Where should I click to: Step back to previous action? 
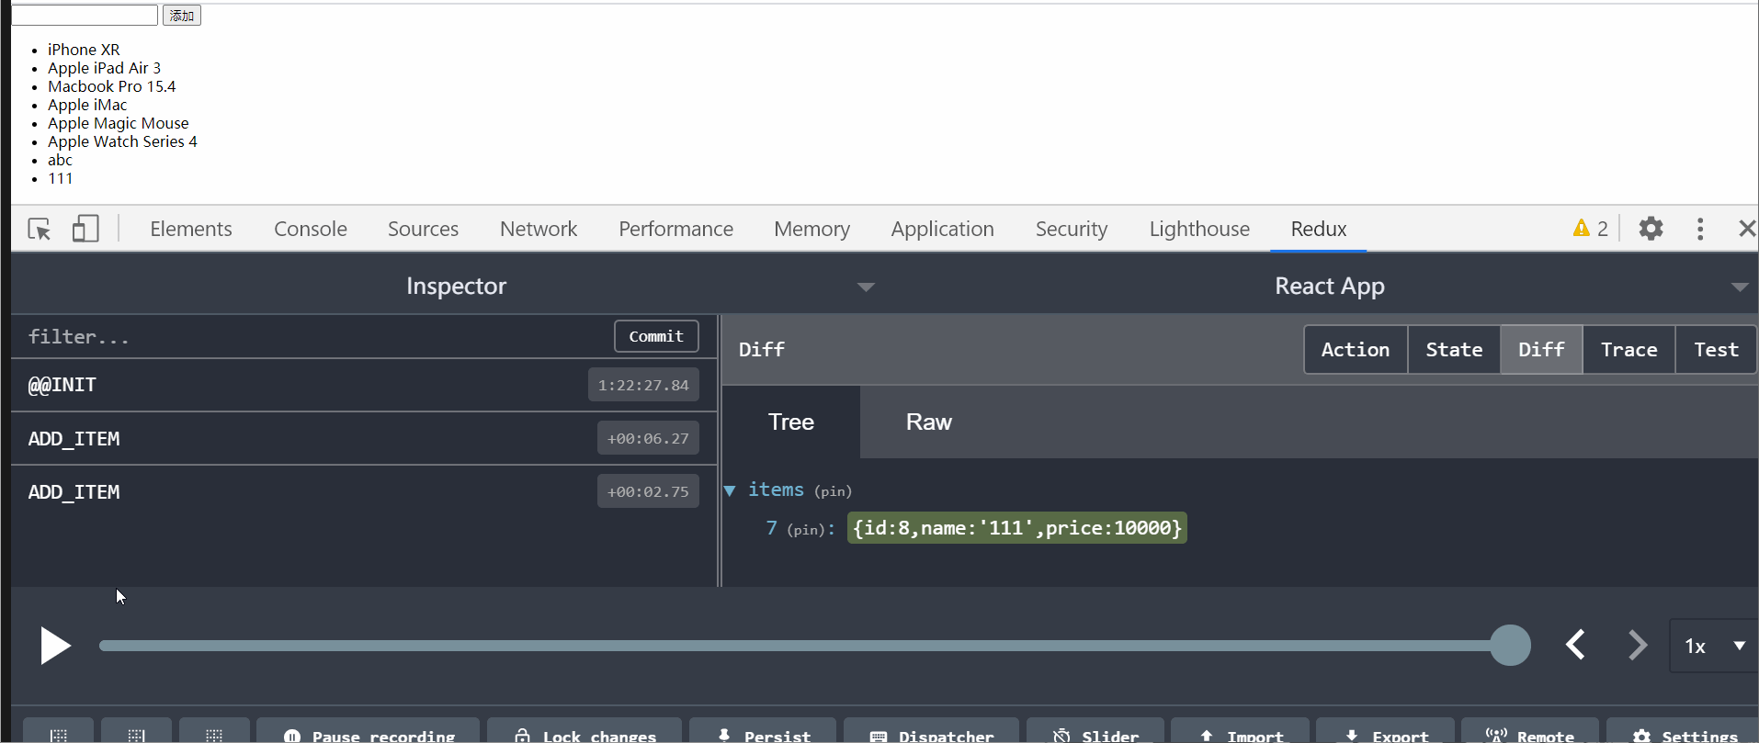pyautogui.click(x=1576, y=645)
